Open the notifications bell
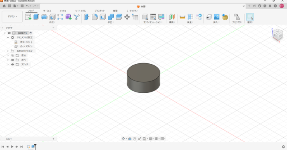Viewport: 287px width, 150px height. (x=270, y=6)
